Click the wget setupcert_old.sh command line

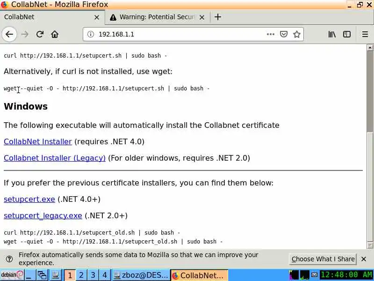point(113,242)
